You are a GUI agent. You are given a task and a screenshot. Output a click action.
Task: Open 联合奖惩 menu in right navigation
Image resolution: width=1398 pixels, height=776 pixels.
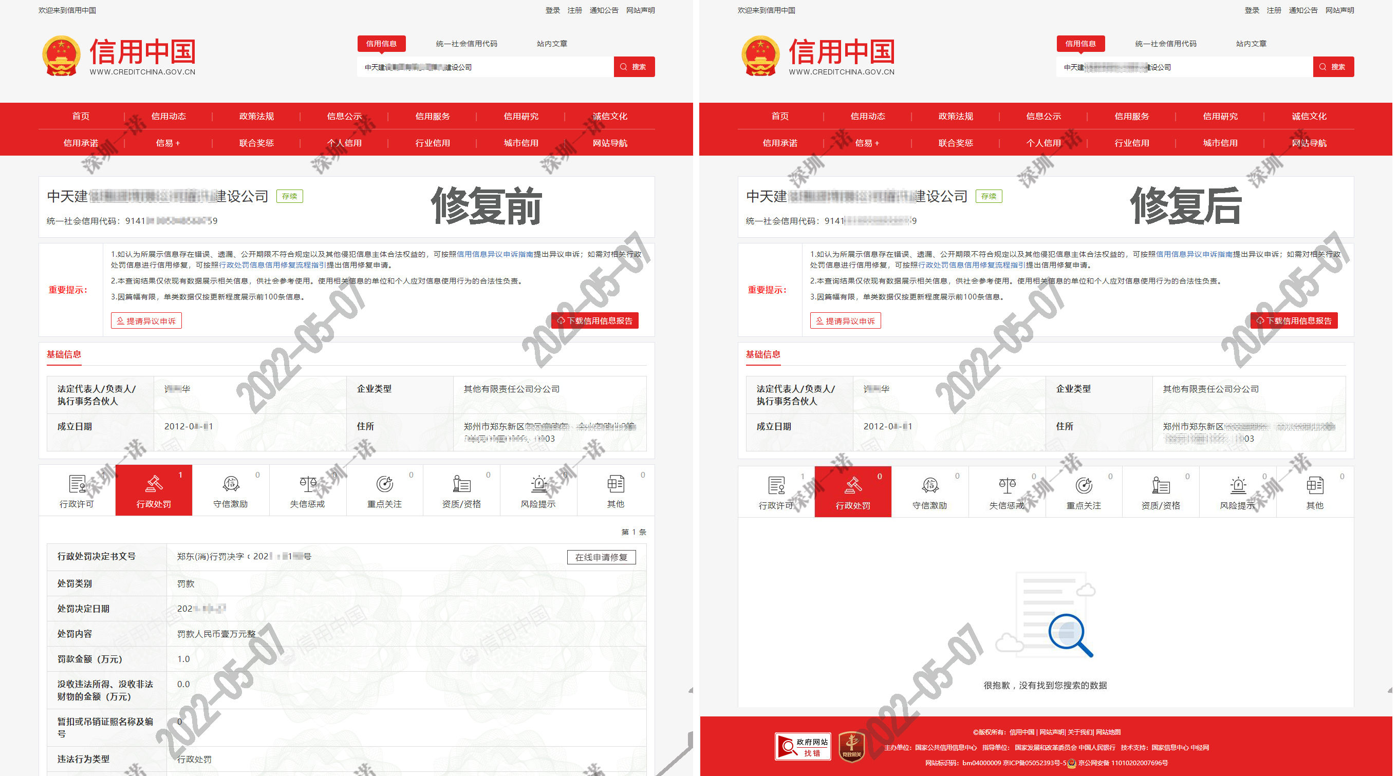[x=955, y=143]
